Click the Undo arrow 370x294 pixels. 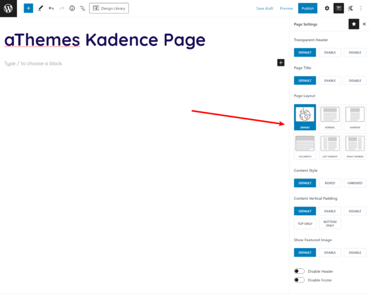(x=51, y=9)
